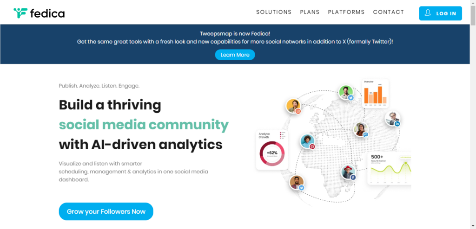Image resolution: width=476 pixels, height=229 pixels.
Task: Select CONTACT in the top navigation
Action: [x=389, y=12]
